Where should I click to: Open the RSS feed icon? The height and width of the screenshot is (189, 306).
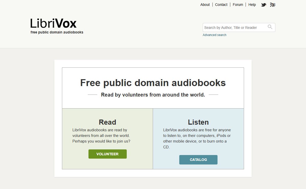[273, 5]
